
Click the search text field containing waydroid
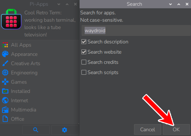pyautogui.click(x=135, y=31)
